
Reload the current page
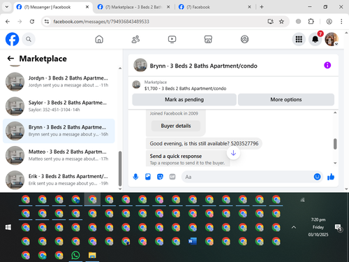32,22
